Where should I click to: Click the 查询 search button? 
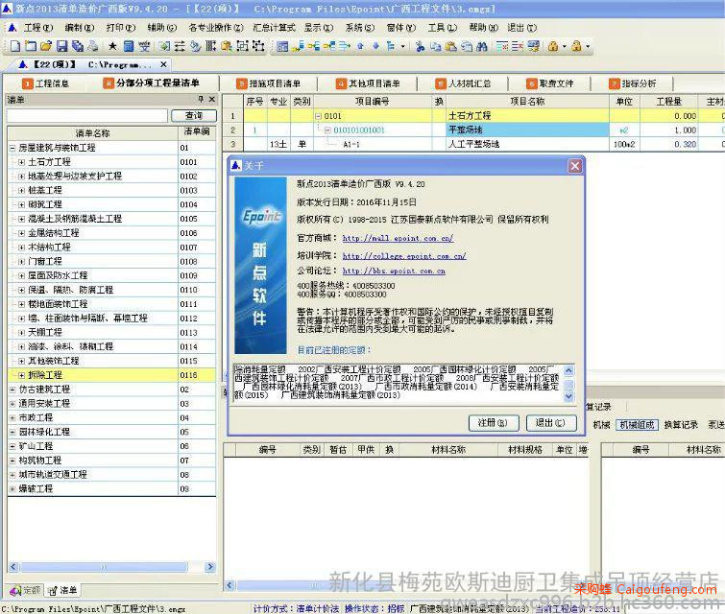tap(194, 115)
